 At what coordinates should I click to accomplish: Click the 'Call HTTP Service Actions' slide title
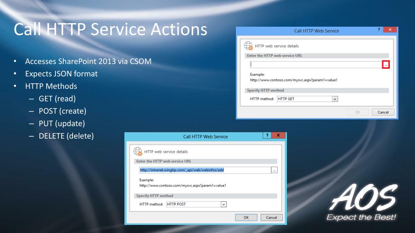click(x=110, y=29)
